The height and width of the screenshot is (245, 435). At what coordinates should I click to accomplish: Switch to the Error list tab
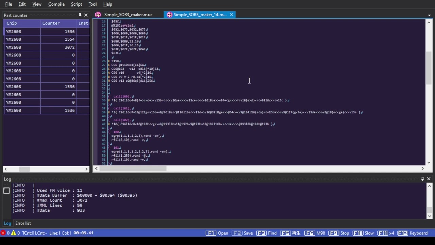pyautogui.click(x=23, y=223)
